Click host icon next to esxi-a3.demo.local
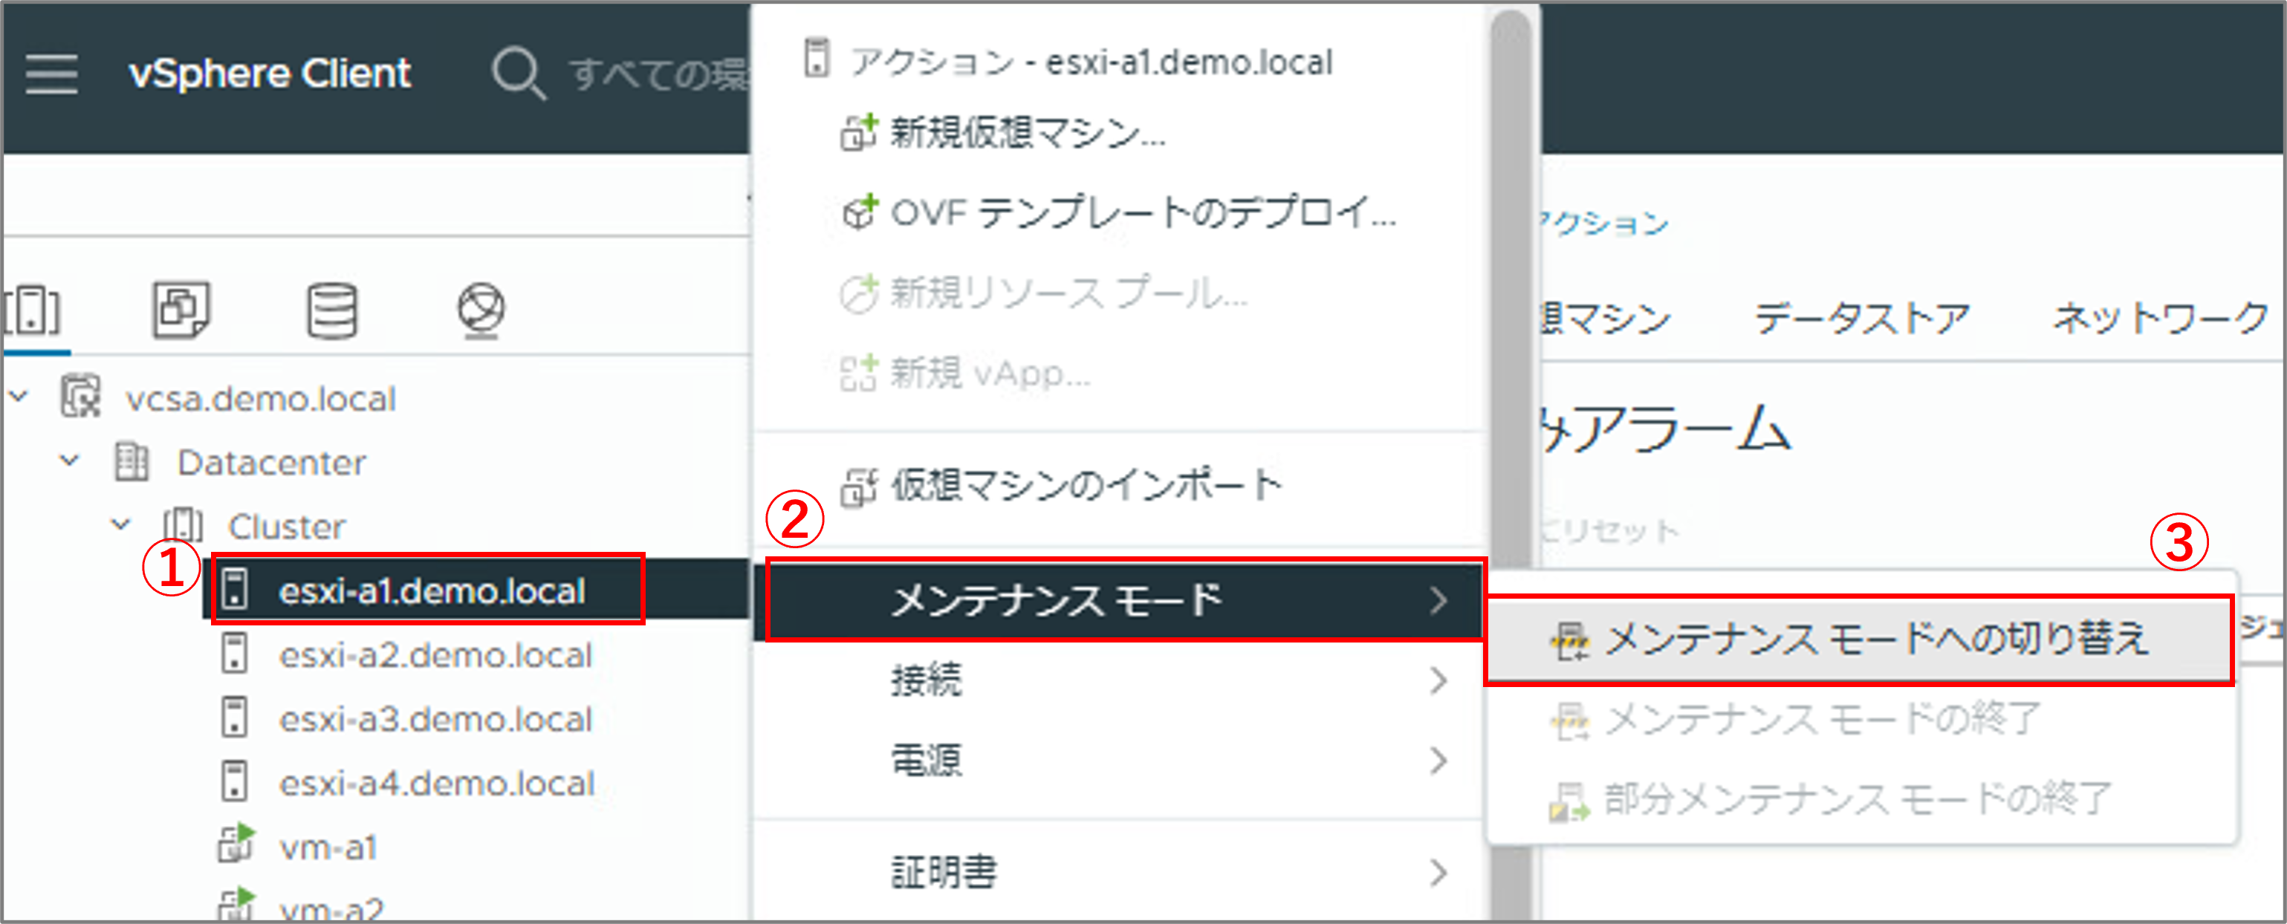2287x924 pixels. 234,718
